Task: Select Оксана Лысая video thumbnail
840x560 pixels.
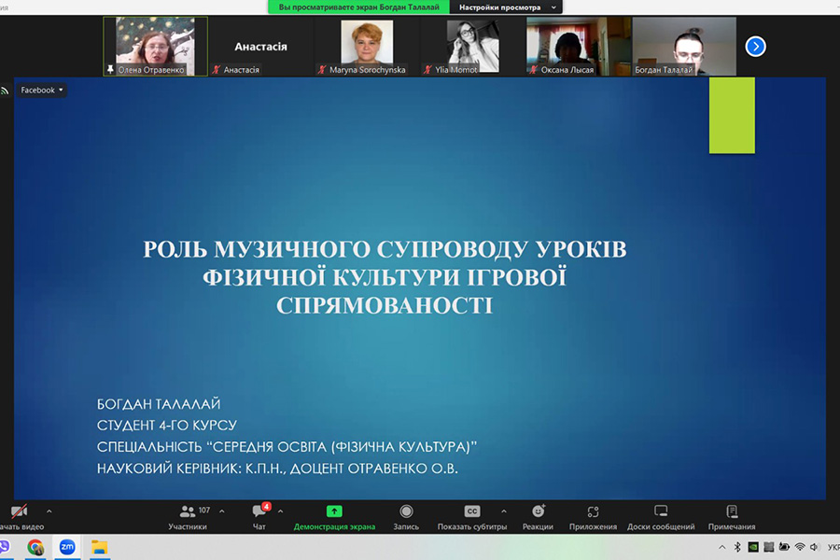Action: pyautogui.click(x=578, y=46)
